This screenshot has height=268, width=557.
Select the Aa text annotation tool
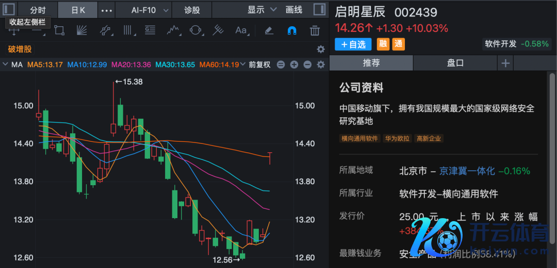click(x=241, y=30)
